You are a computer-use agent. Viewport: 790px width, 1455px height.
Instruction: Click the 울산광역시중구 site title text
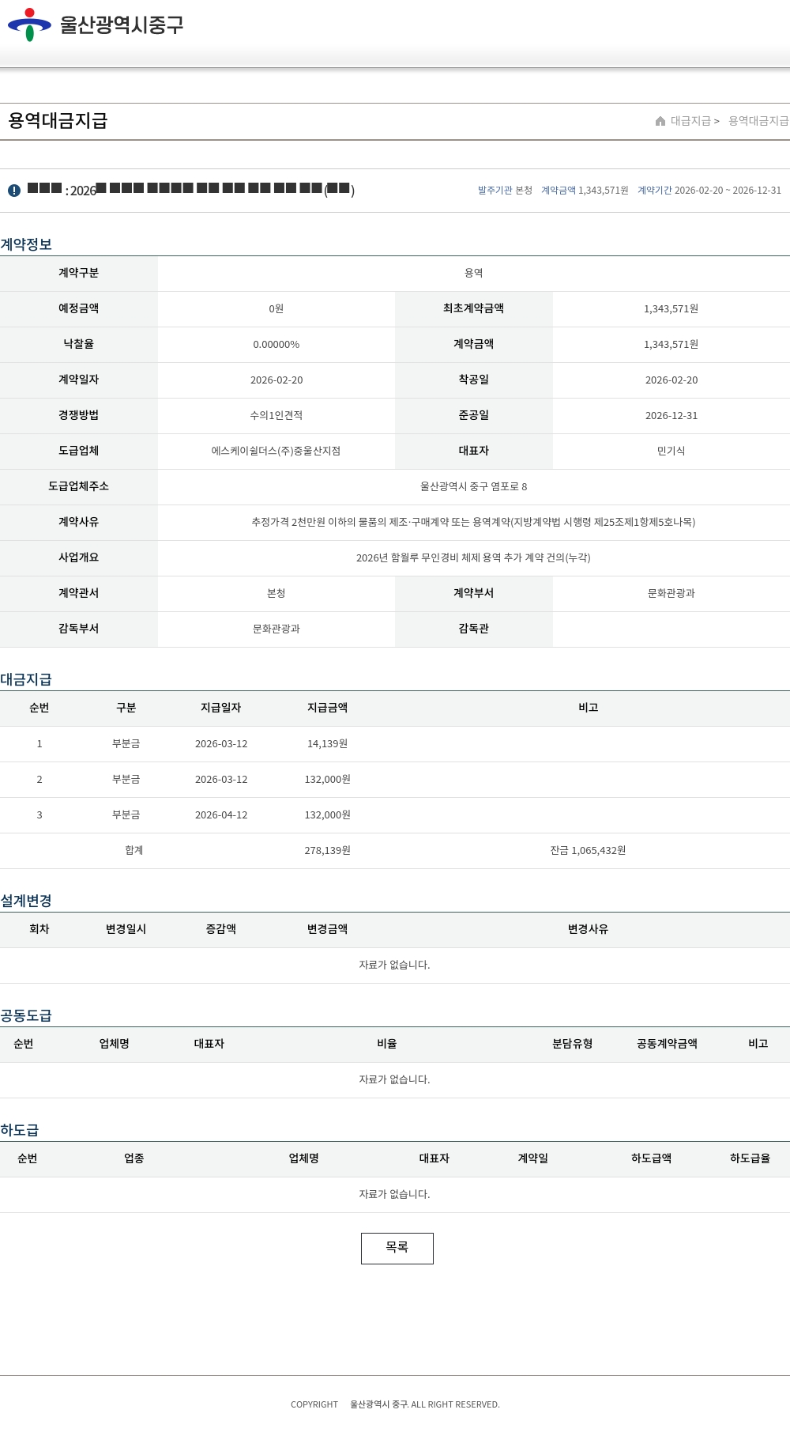click(122, 25)
